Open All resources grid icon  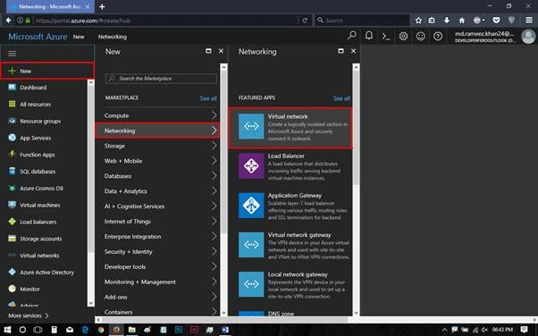click(12, 104)
